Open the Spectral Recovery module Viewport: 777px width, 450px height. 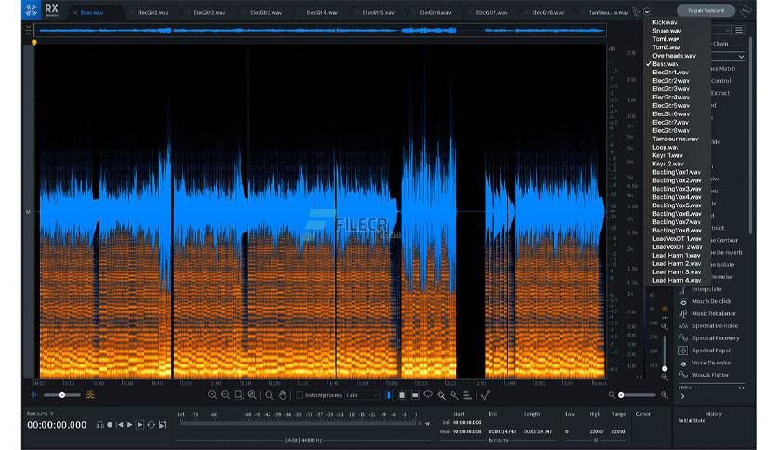pyautogui.click(x=716, y=337)
